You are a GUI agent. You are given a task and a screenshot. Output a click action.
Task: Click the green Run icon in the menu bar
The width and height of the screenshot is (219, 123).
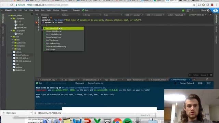coord(83,10)
